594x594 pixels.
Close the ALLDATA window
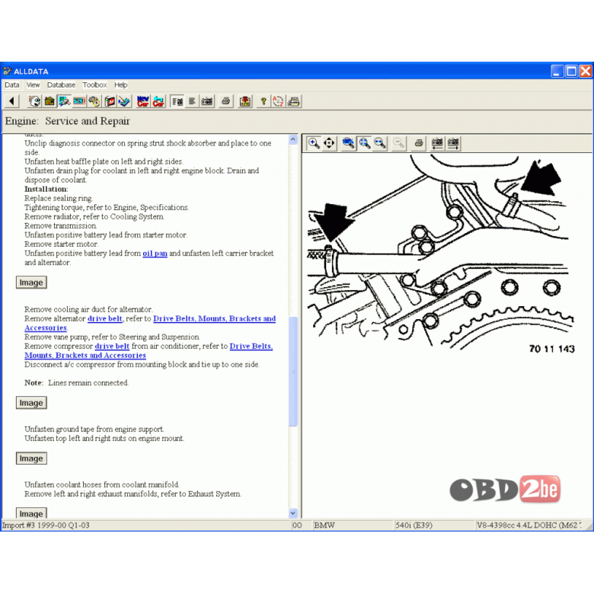click(x=586, y=71)
